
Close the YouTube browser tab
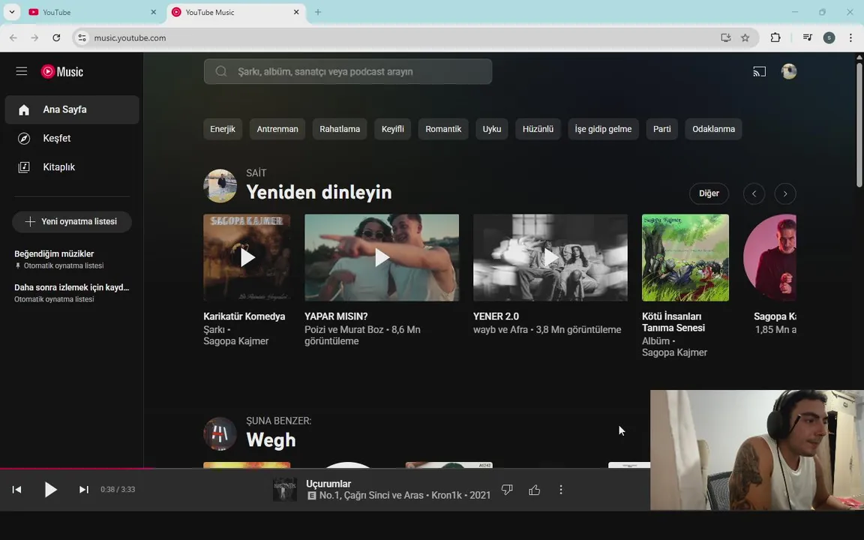153,12
